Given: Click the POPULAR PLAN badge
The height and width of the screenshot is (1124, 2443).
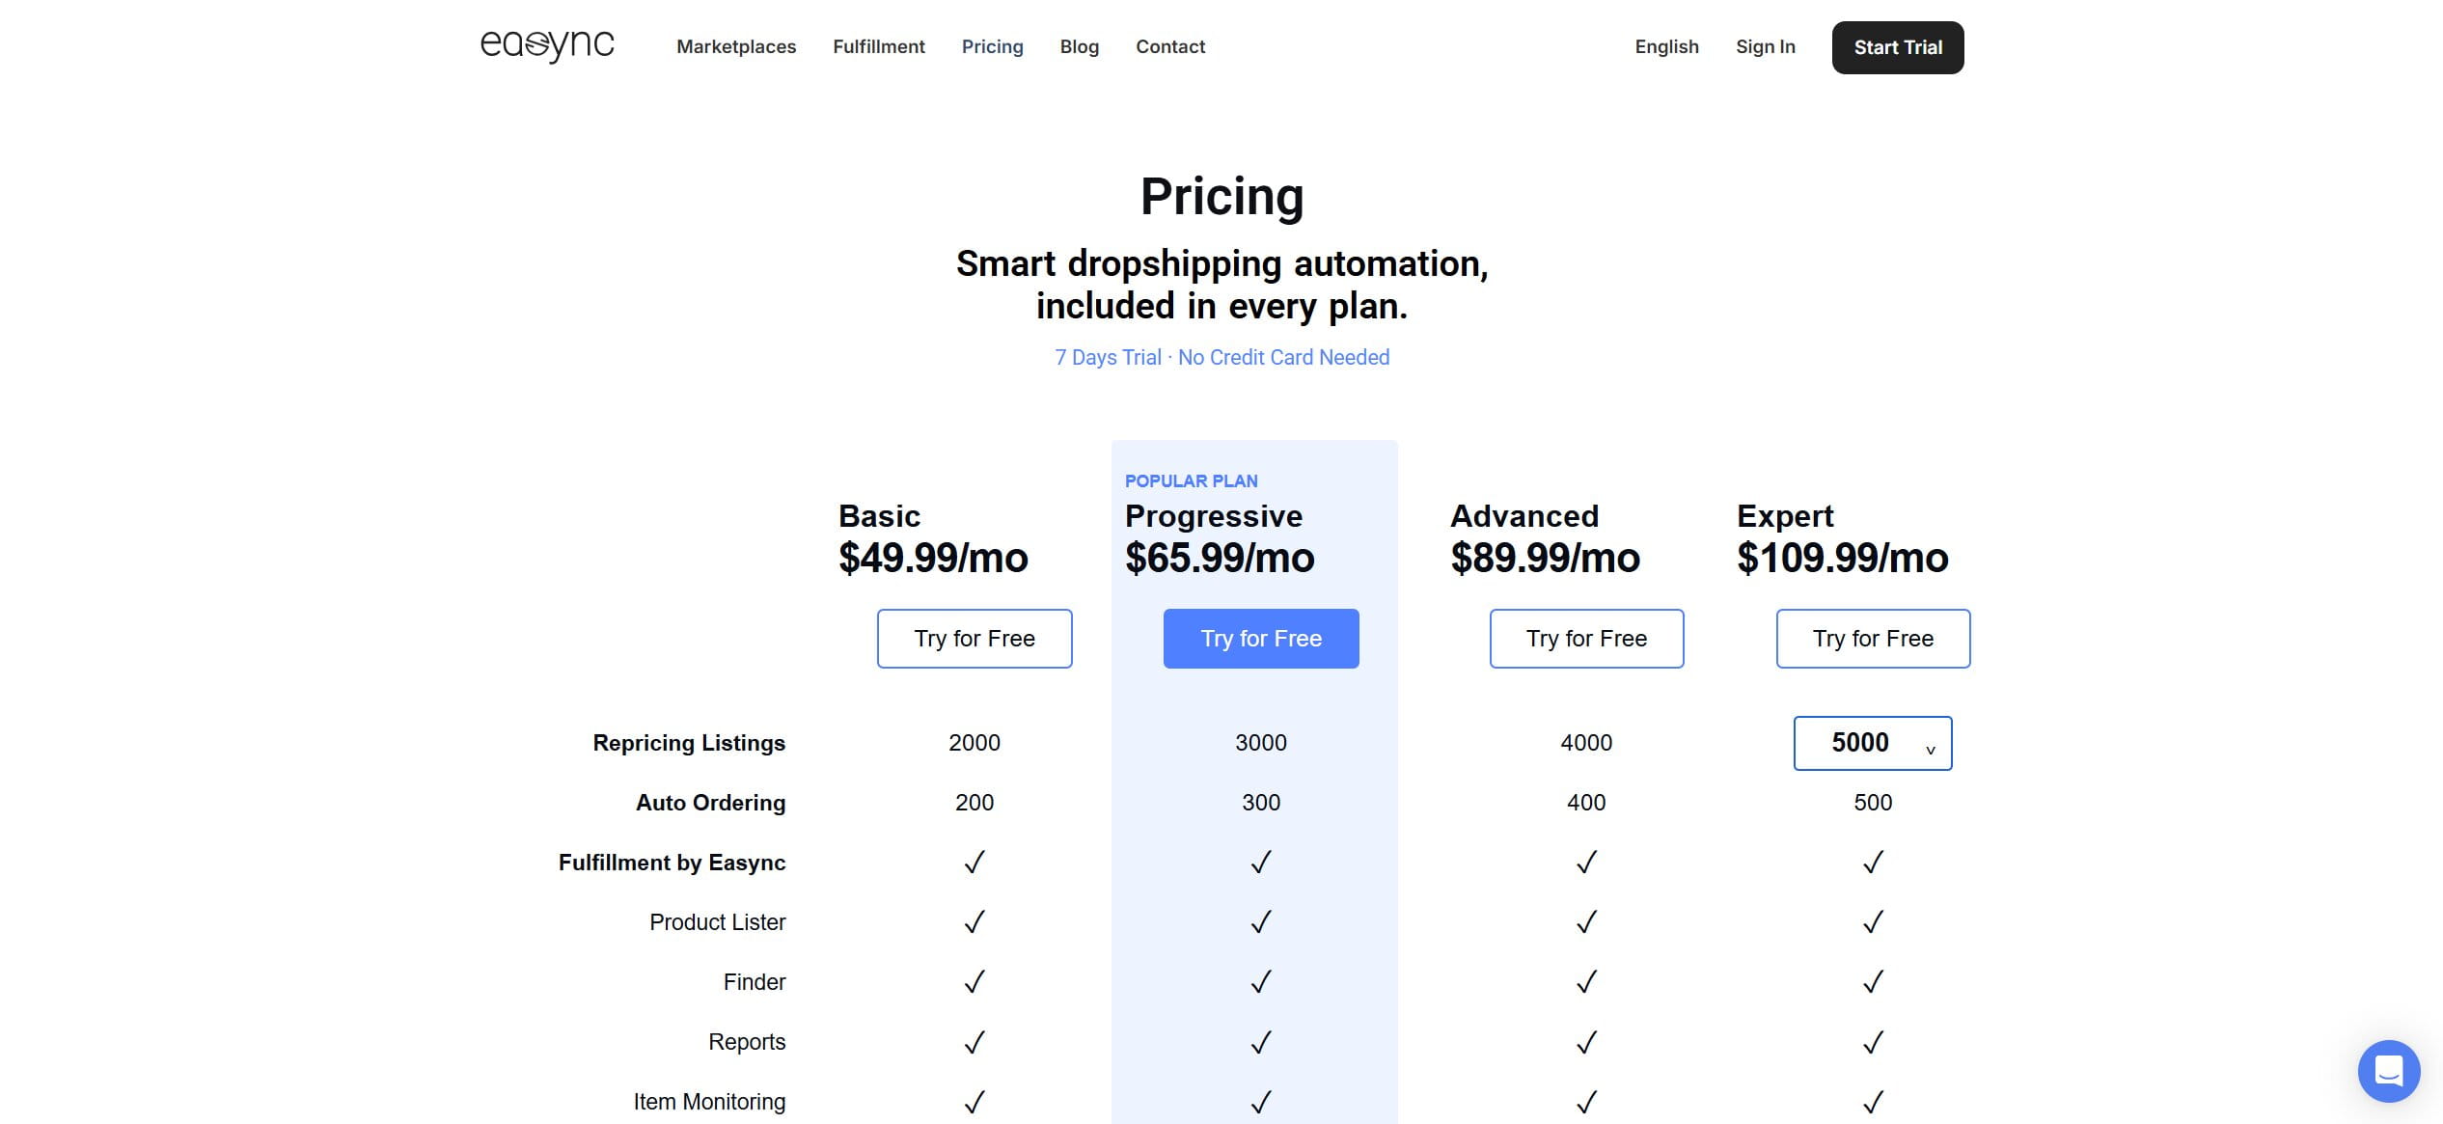Looking at the screenshot, I should [x=1192, y=480].
